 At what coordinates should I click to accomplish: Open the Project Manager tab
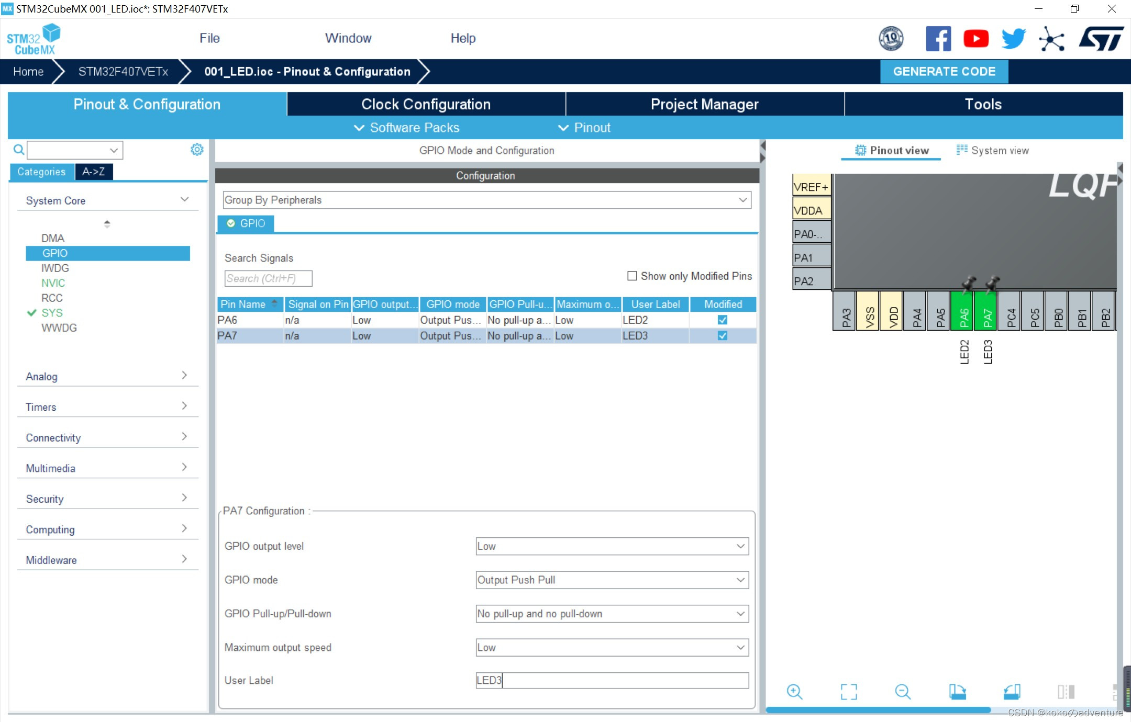[704, 104]
